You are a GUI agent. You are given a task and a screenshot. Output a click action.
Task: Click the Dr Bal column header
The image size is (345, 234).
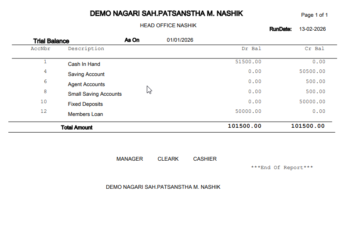pos(251,49)
